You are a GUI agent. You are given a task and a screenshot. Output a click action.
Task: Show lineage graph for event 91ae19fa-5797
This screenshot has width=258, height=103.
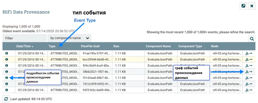pyautogui.click(x=247, y=53)
